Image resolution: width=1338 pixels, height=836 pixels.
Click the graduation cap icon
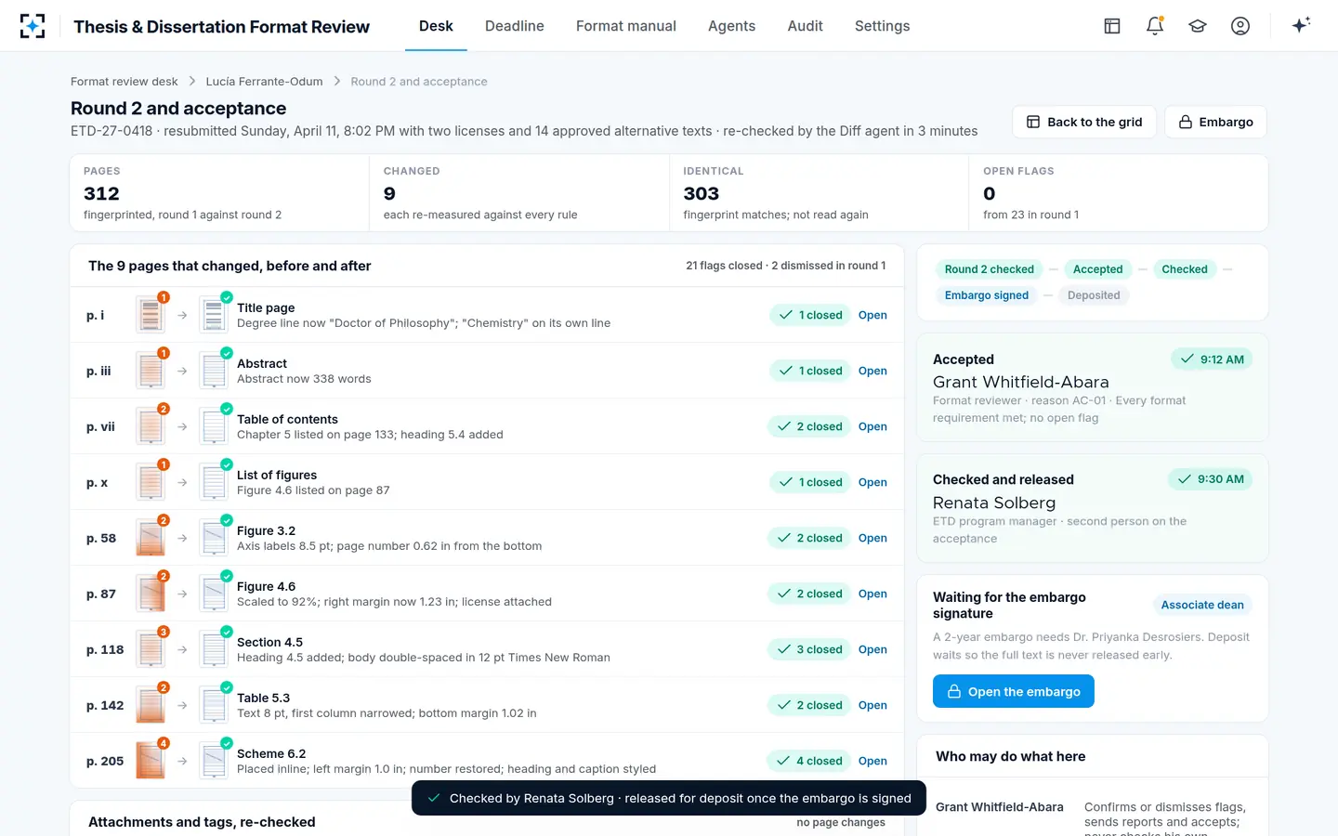(1198, 26)
